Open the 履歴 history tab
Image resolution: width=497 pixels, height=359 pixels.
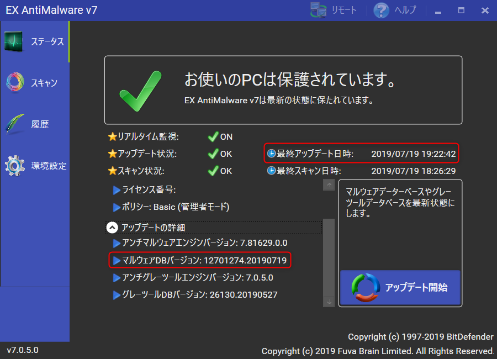pos(35,124)
